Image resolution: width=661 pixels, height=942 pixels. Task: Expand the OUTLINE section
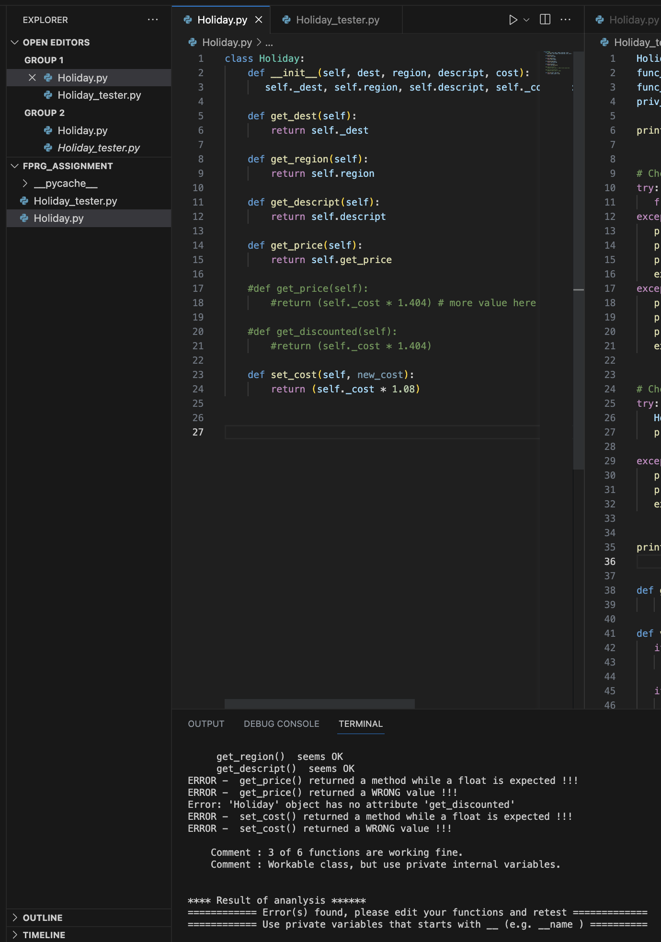point(43,918)
